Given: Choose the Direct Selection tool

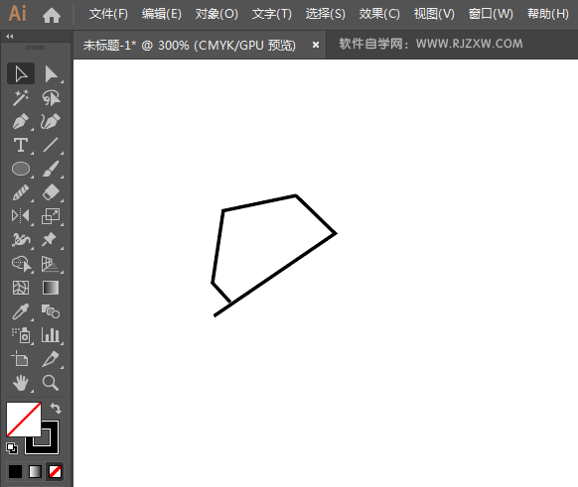Looking at the screenshot, I should 51,74.
